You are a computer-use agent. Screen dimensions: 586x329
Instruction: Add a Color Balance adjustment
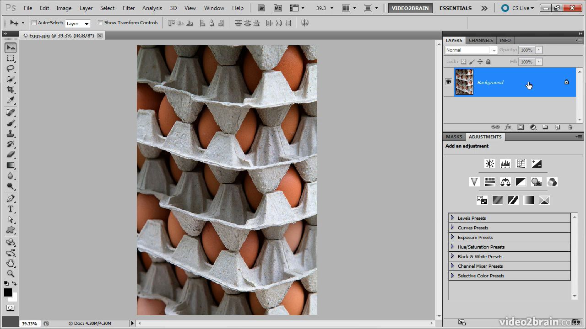click(505, 182)
